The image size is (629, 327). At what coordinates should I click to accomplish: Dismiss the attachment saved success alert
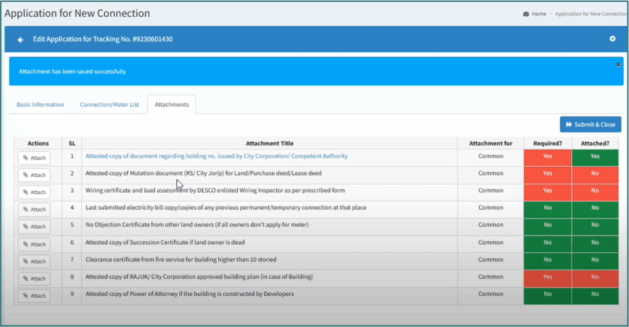point(617,64)
